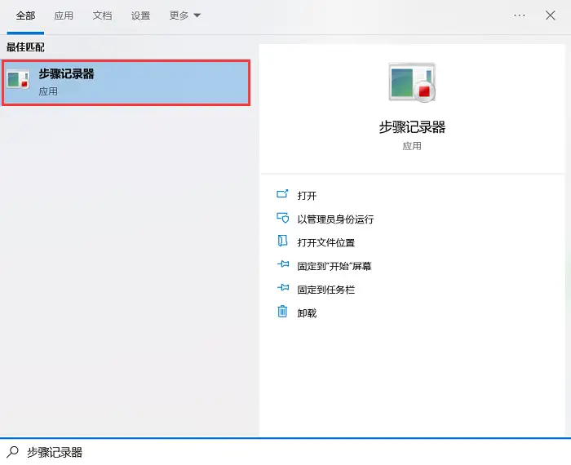Open the three-dot options menu
The width and height of the screenshot is (571, 465).
(520, 15)
